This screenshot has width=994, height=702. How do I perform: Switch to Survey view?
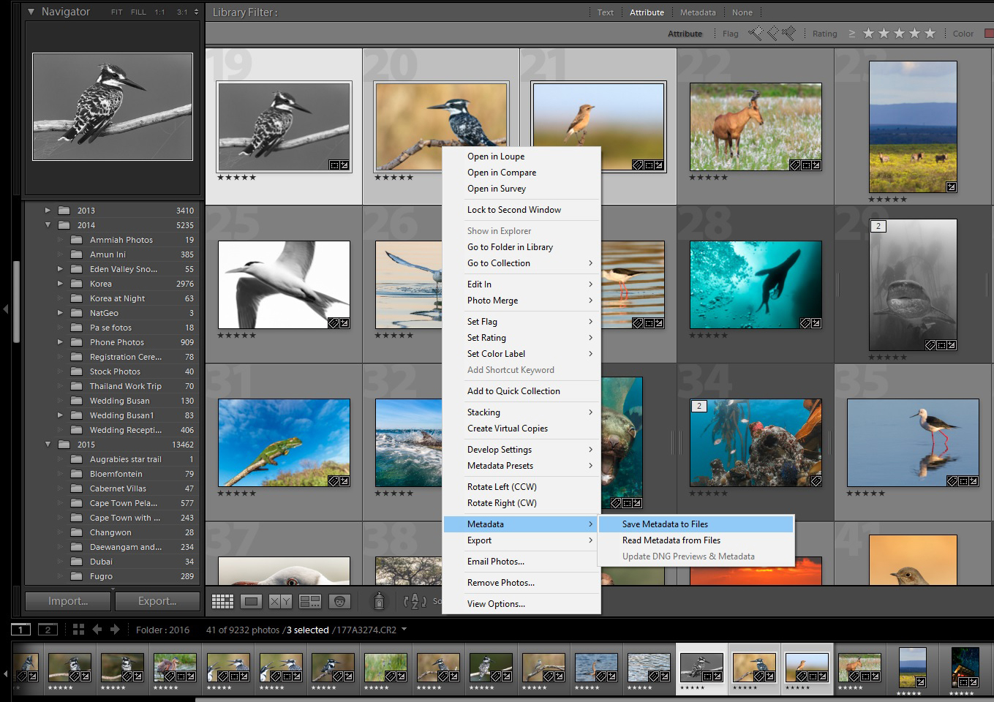coord(310,601)
